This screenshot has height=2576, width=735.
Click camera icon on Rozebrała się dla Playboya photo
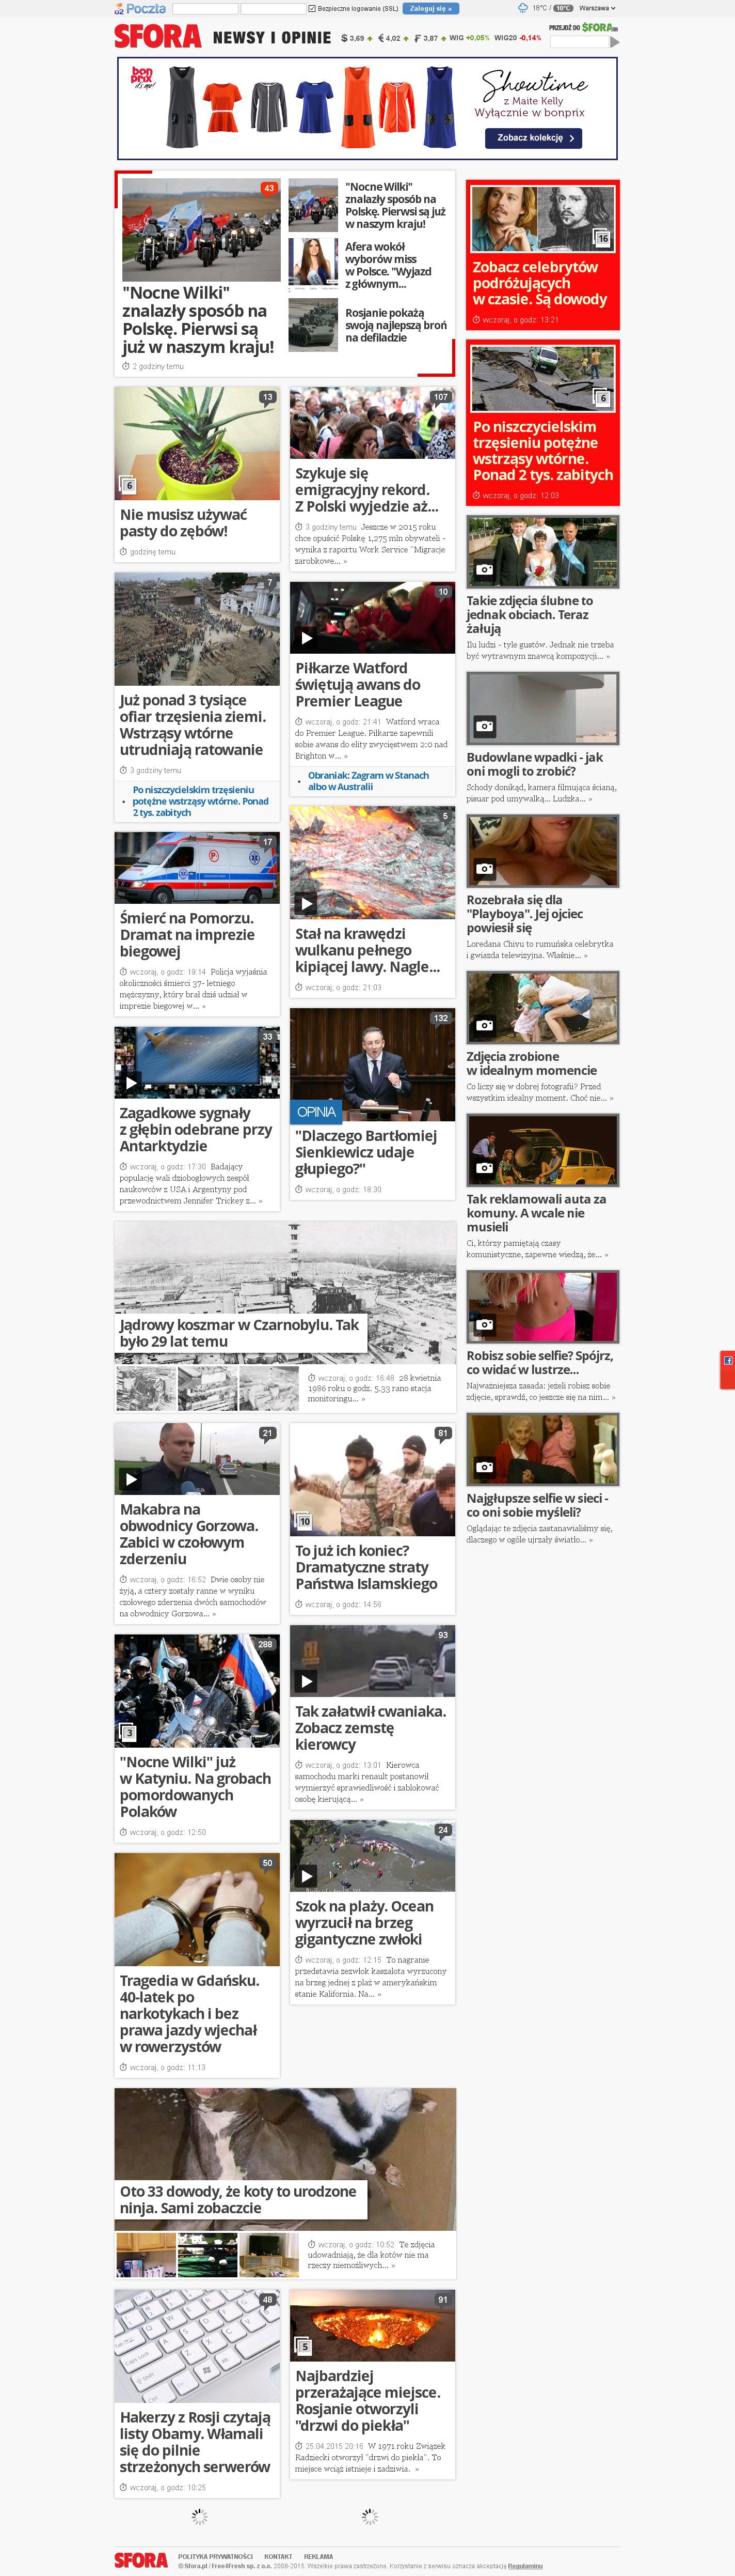(484, 869)
